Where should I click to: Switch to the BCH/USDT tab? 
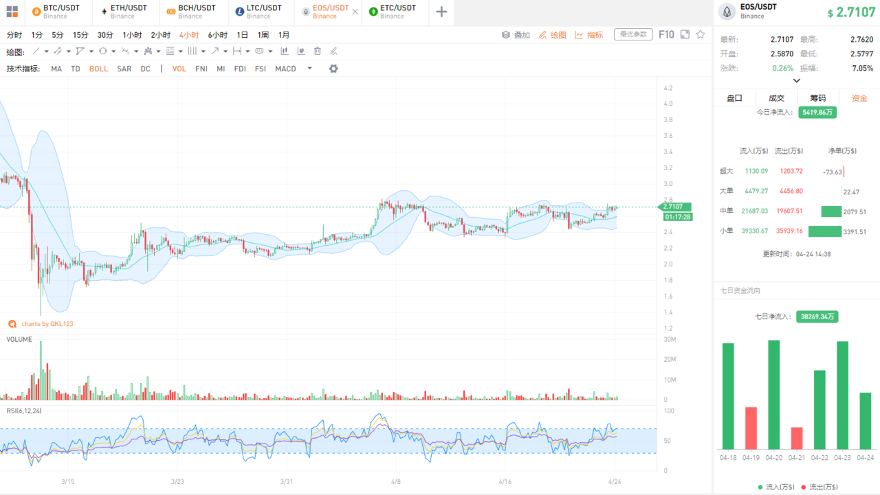[194, 12]
